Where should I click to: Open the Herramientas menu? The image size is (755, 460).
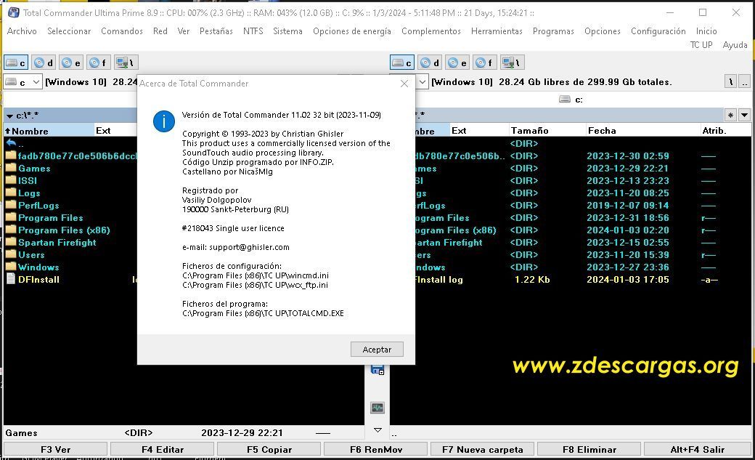point(497,31)
